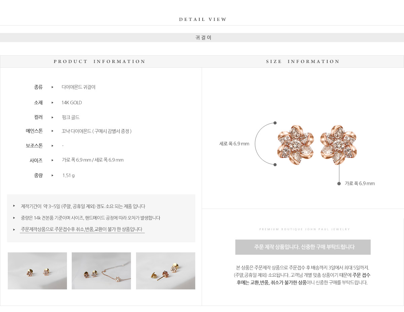404x312 pixels.
Task: Click the right flower earring image
Action: pos(338,145)
